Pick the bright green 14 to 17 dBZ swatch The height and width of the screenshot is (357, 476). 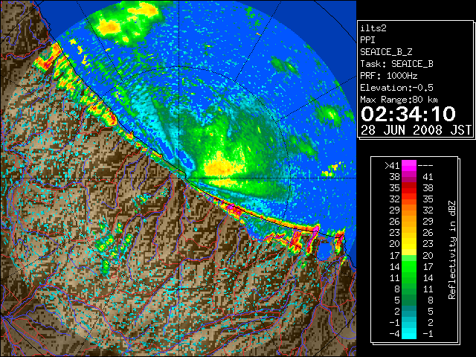[x=409, y=266]
